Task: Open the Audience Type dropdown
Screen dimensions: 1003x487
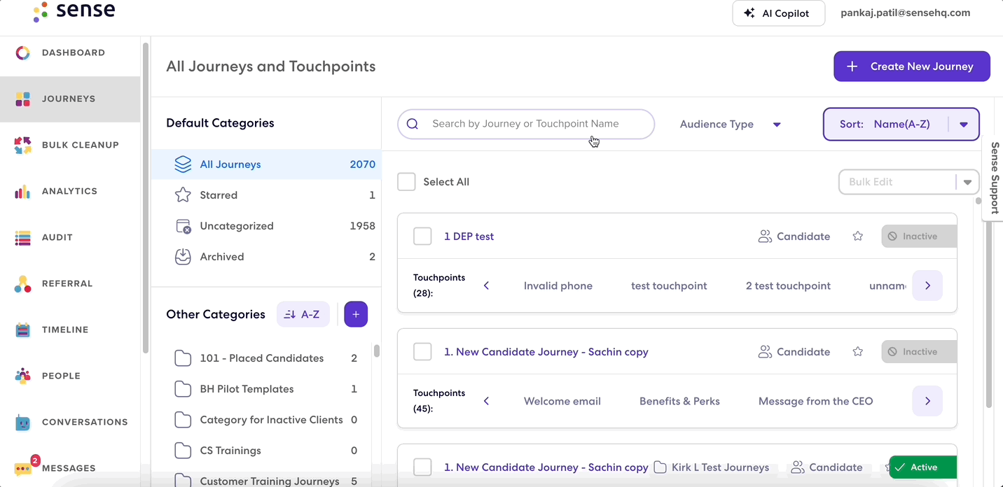Action: tap(730, 125)
